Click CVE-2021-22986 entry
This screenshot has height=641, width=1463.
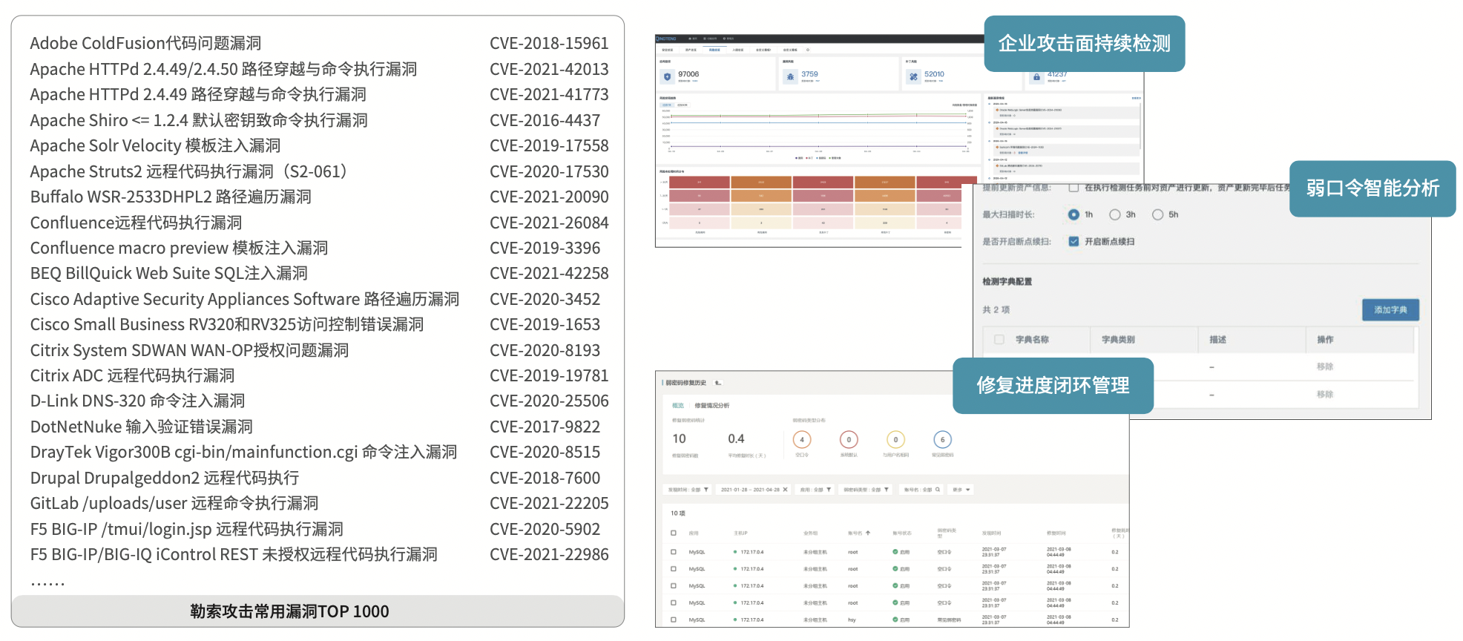[549, 554]
